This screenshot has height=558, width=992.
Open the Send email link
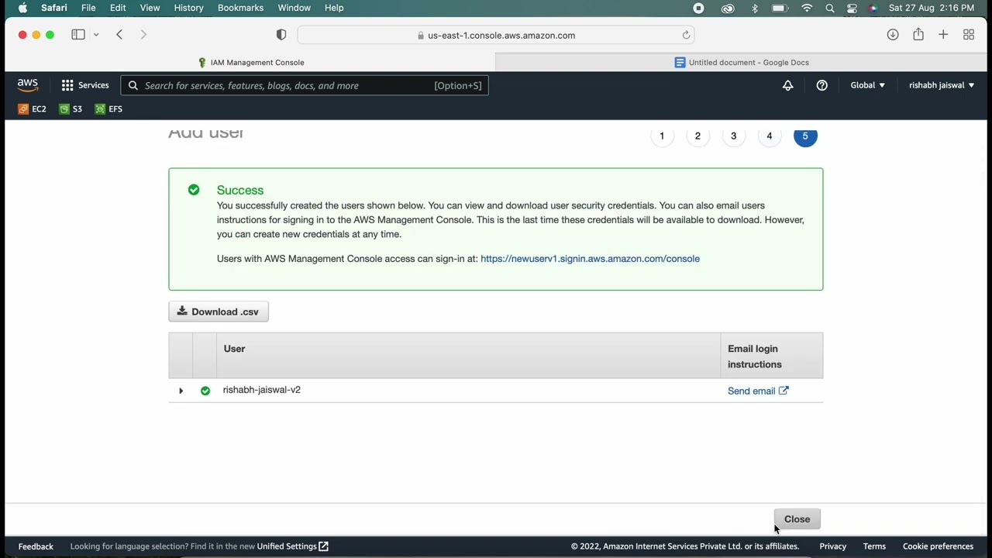tap(757, 391)
